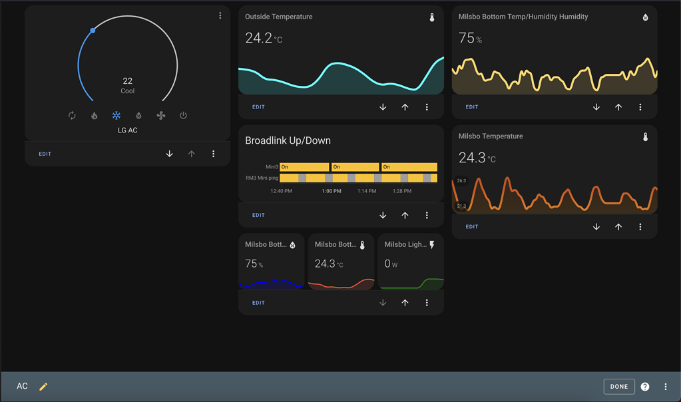The width and height of the screenshot is (681, 402).
Task: Enable Heat mode flame icon on thermostat
Action: tap(94, 115)
